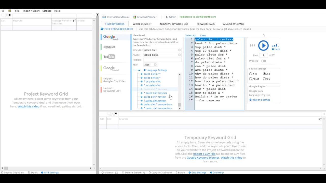Image resolution: width=326 pixels, height=183 pixels.
Task: Open Grid Help in the bottom bar
Action: pyautogui.click(x=217, y=173)
